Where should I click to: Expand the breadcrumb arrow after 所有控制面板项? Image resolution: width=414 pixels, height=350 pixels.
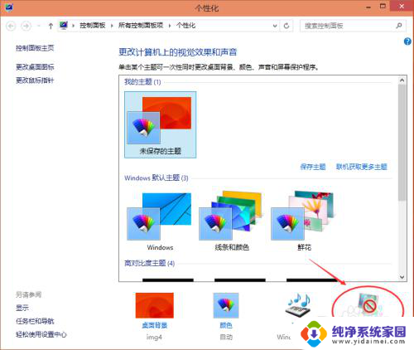click(170, 26)
